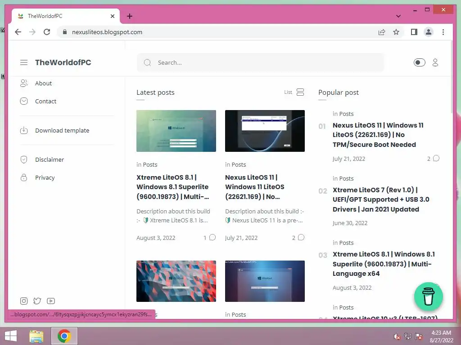Open the Privacy page link

point(45,177)
